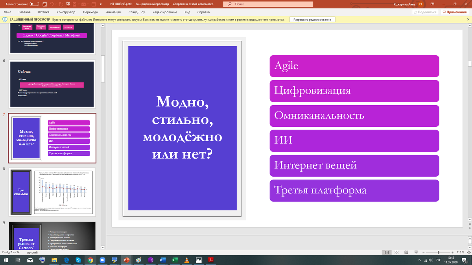Switch to the Конструктор ribbon tab
Screen dimensions: 472x265
[66, 12]
